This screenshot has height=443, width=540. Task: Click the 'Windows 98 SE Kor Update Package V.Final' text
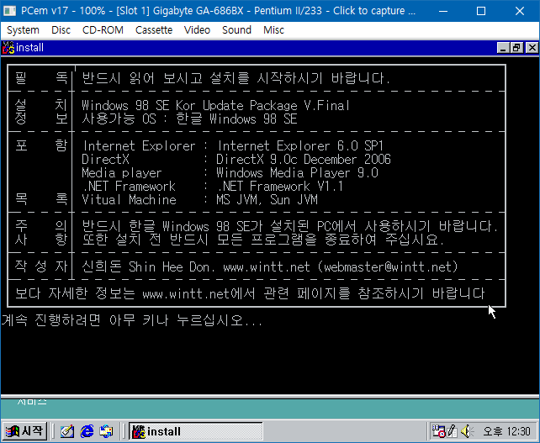point(215,106)
